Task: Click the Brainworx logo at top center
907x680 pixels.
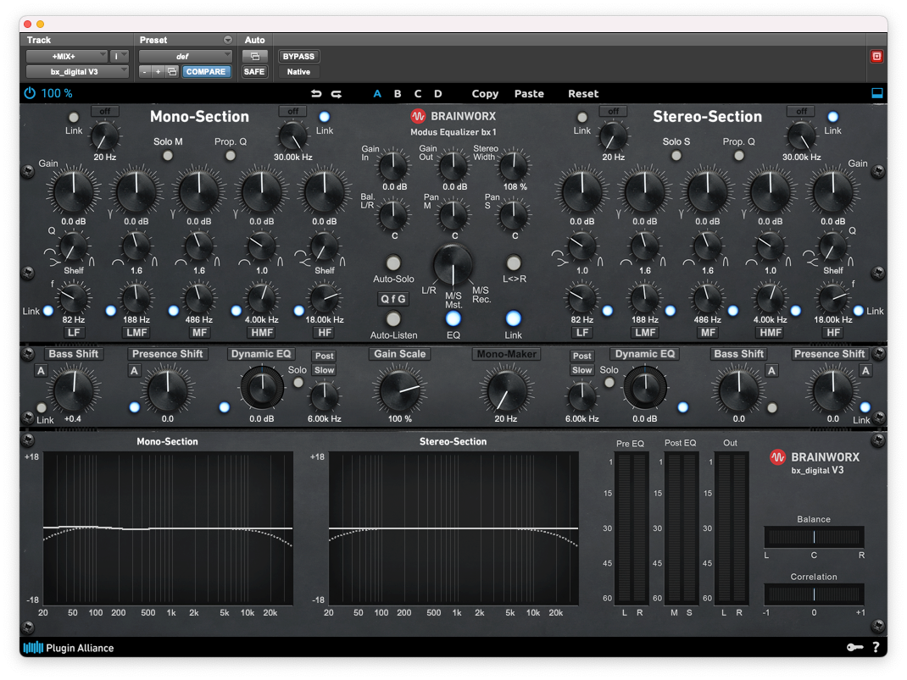Action: coord(453,116)
